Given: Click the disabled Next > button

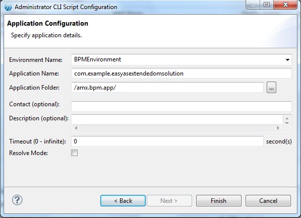Looking at the screenshot, I should 169,201.
